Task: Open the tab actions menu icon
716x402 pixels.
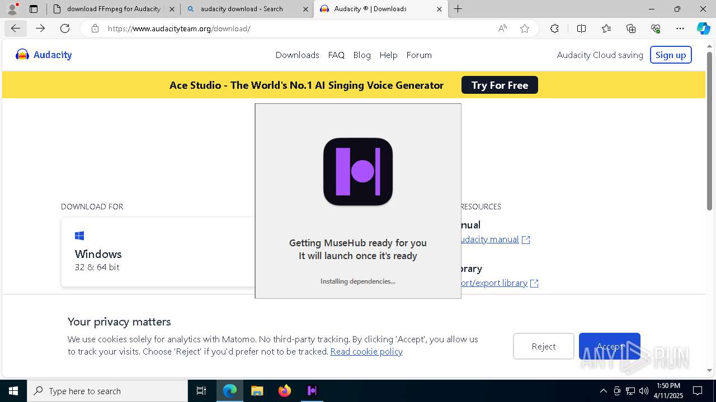Action: [x=34, y=9]
